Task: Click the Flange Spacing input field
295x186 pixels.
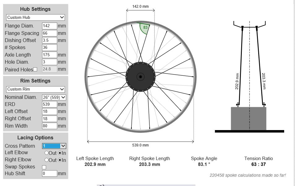Action: pyautogui.click(x=49, y=33)
